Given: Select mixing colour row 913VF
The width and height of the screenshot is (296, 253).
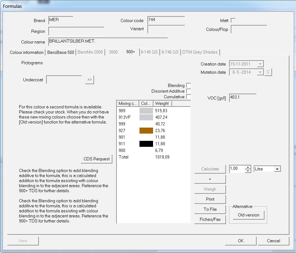Looking at the screenshot, I should [x=153, y=117].
